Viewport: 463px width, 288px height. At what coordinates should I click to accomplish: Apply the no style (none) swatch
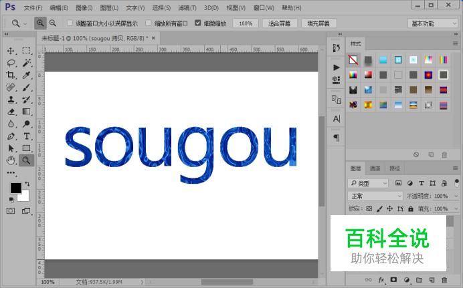[353, 60]
